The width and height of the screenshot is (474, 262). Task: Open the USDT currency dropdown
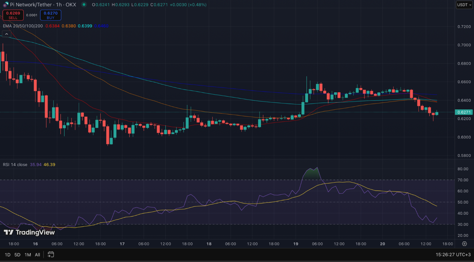coord(464,5)
